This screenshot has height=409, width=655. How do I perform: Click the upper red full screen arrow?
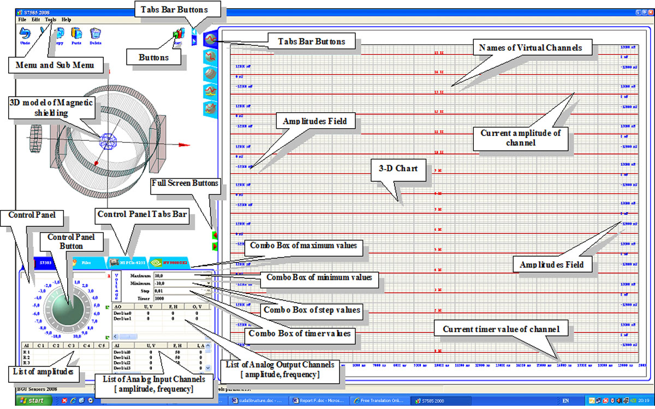215,236
